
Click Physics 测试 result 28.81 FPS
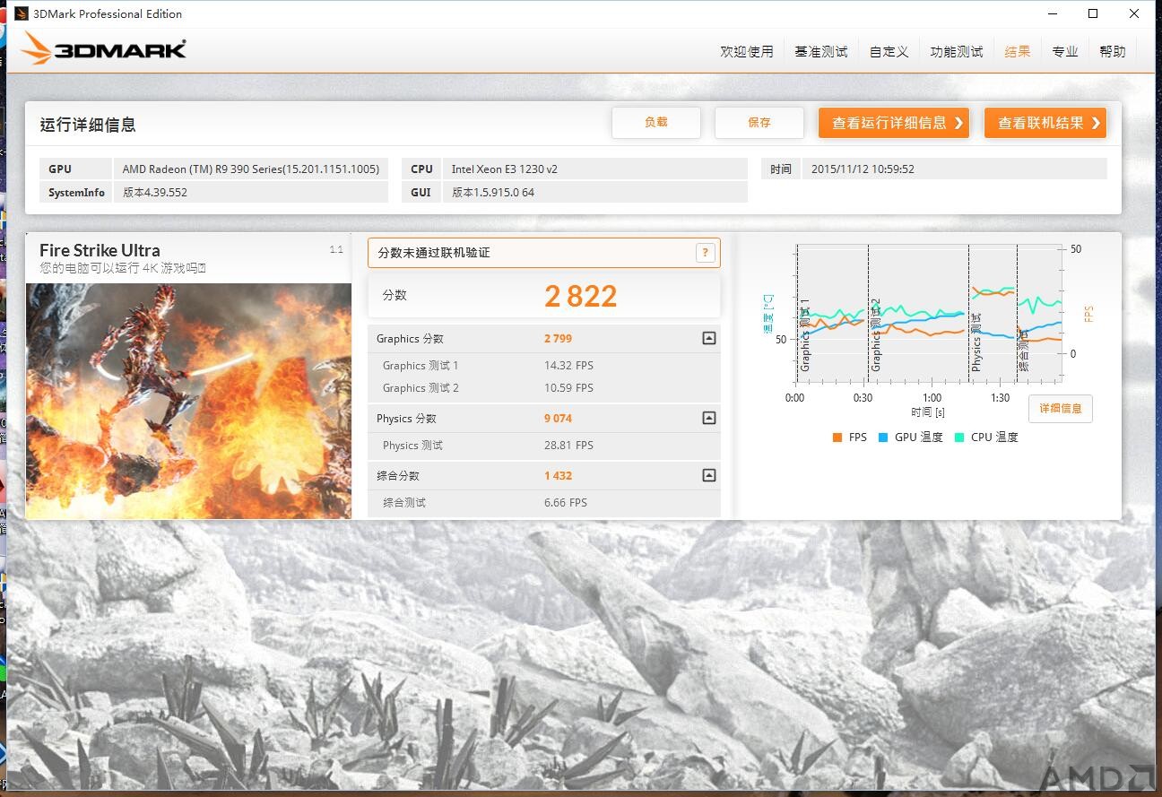pyautogui.click(x=568, y=446)
